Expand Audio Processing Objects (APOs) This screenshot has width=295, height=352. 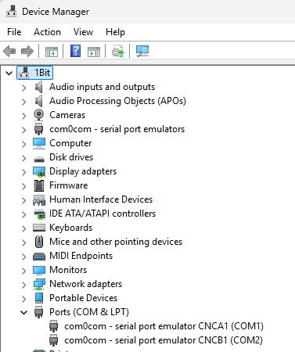[24, 102]
